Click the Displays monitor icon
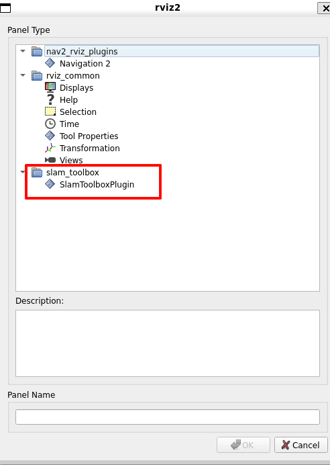Screen dimensions: 330x465 pyautogui.click(x=50, y=87)
